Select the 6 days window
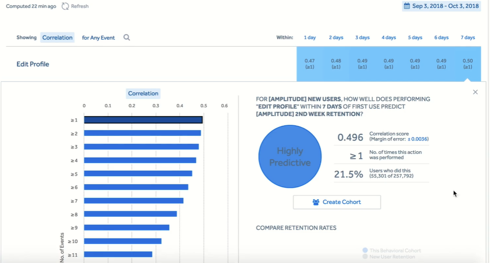 [x=441, y=37]
